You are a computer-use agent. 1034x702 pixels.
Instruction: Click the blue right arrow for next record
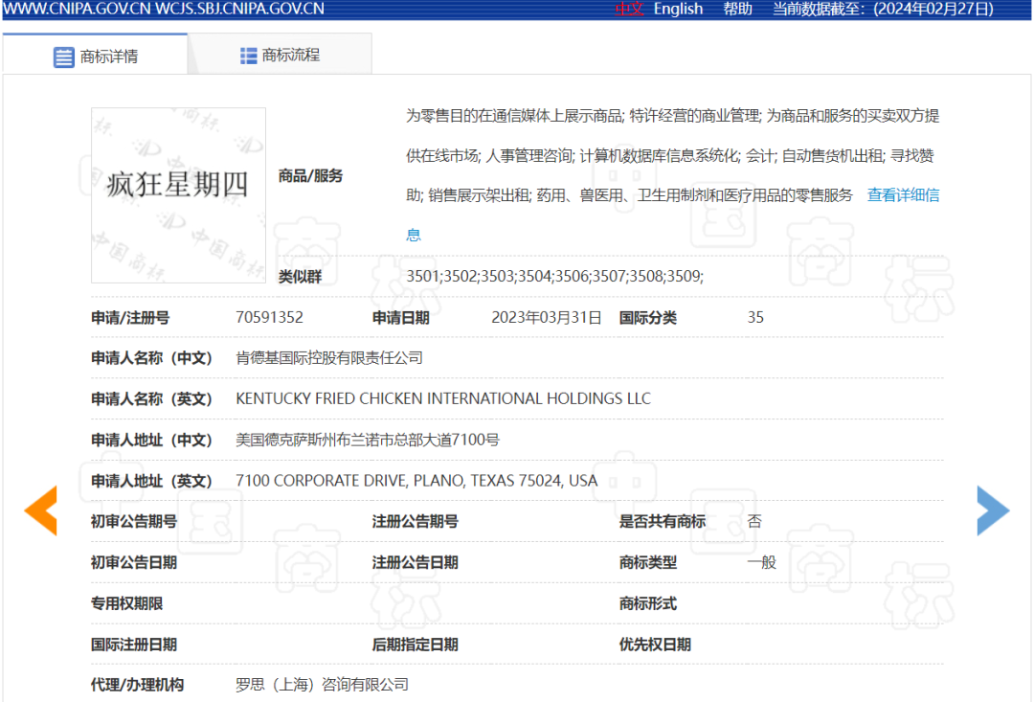click(x=993, y=511)
